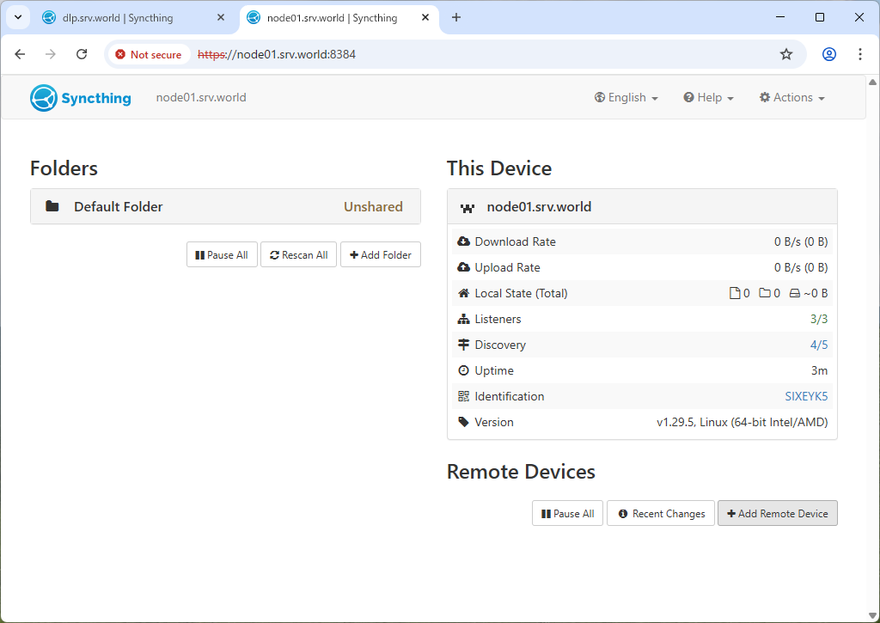The height and width of the screenshot is (623, 880).
Task: Open the Chrome profile avatar icon
Action: pyautogui.click(x=828, y=54)
